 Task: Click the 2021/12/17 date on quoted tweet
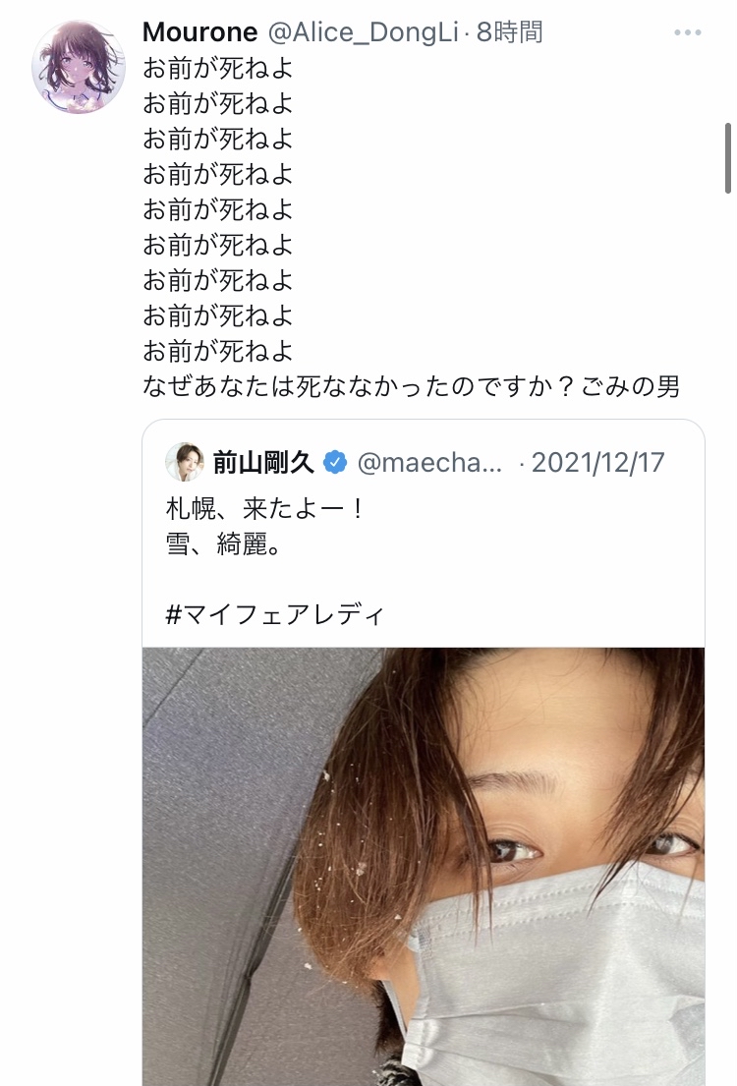597,462
